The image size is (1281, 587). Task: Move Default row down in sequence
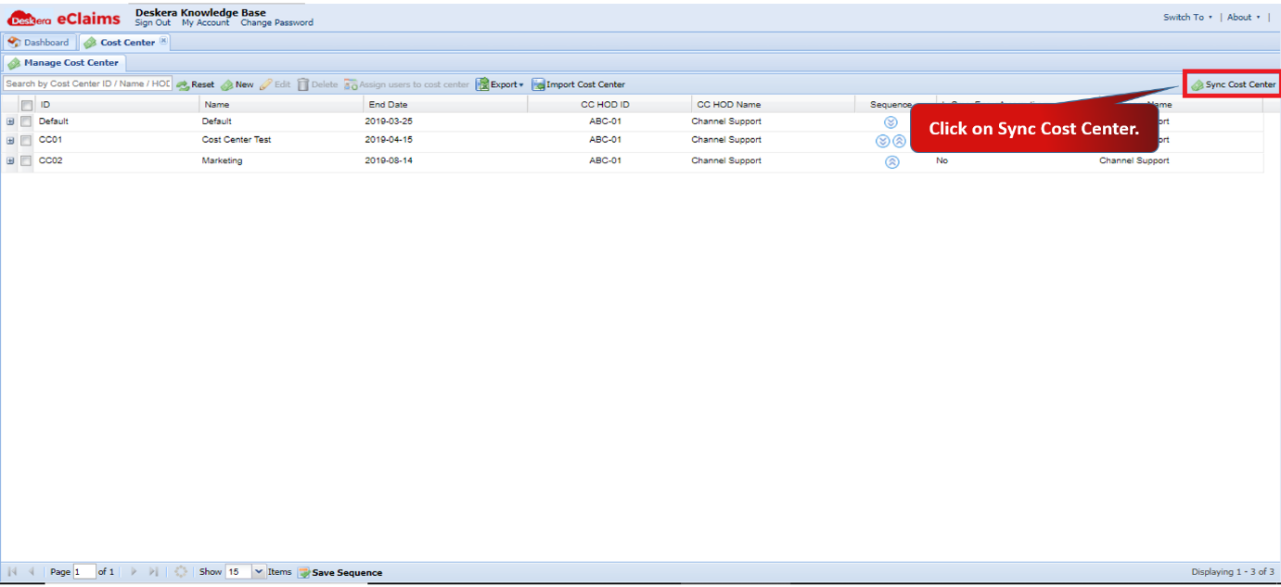[890, 121]
